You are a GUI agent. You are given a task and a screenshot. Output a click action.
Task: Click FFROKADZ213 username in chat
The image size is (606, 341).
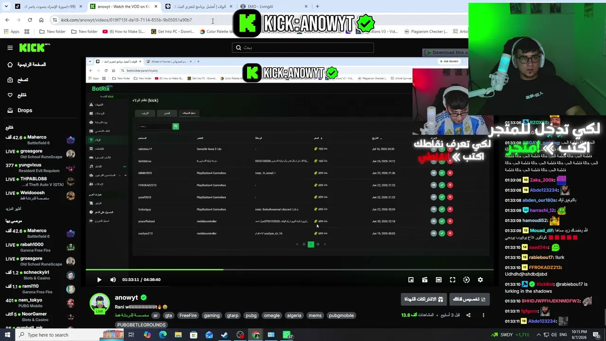pos(545,268)
